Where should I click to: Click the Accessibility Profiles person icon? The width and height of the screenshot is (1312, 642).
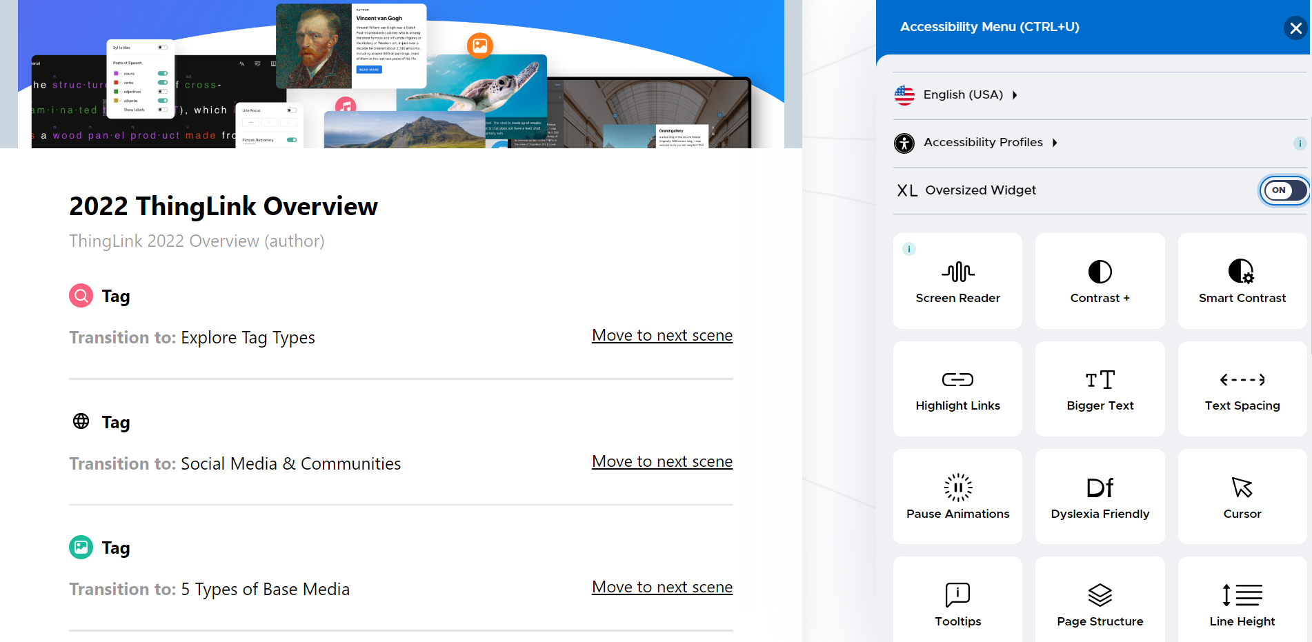[904, 143]
